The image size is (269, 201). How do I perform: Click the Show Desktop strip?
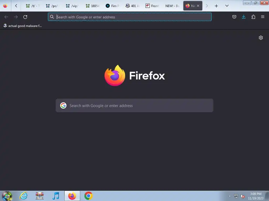267,196
